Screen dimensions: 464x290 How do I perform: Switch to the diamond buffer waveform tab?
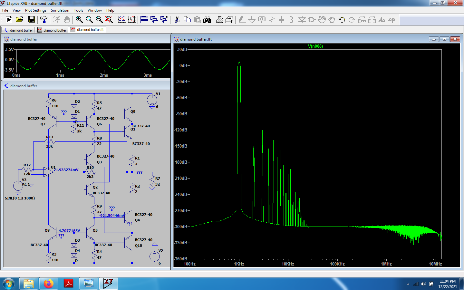click(52, 30)
